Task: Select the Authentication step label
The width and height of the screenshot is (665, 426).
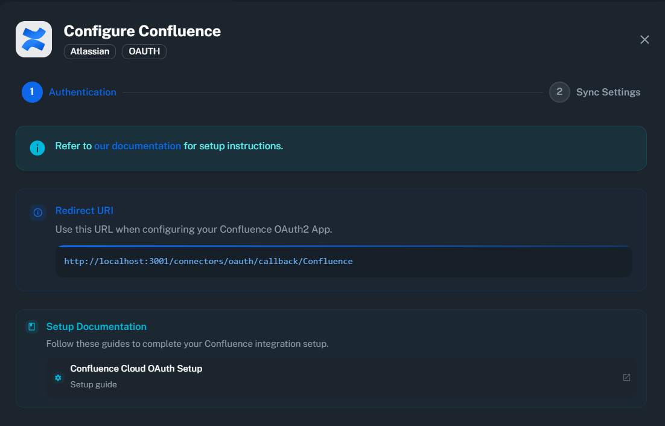Action: 82,92
